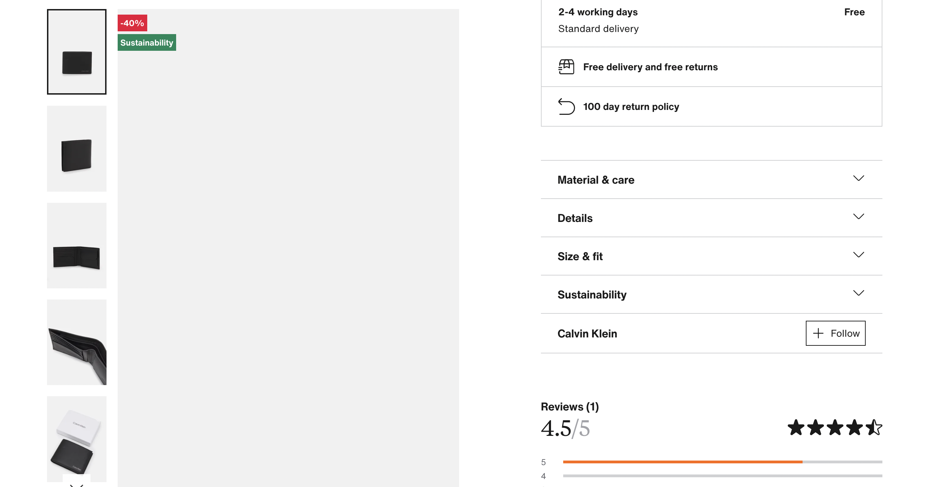944x487 pixels.
Task: Select the wallet close-up detail thumbnail
Action: (x=77, y=342)
